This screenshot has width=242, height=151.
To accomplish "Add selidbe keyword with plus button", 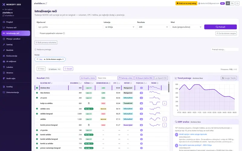I will [165, 119].
